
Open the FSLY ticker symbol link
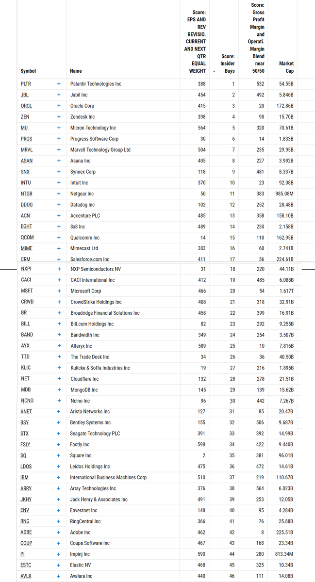pyautogui.click(x=26, y=445)
